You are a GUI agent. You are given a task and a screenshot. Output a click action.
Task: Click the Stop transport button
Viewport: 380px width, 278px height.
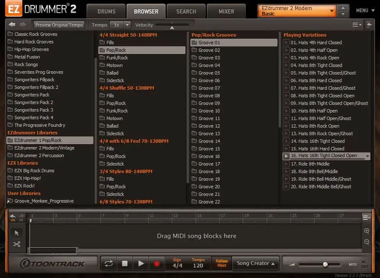pyautogui.click(x=125, y=263)
